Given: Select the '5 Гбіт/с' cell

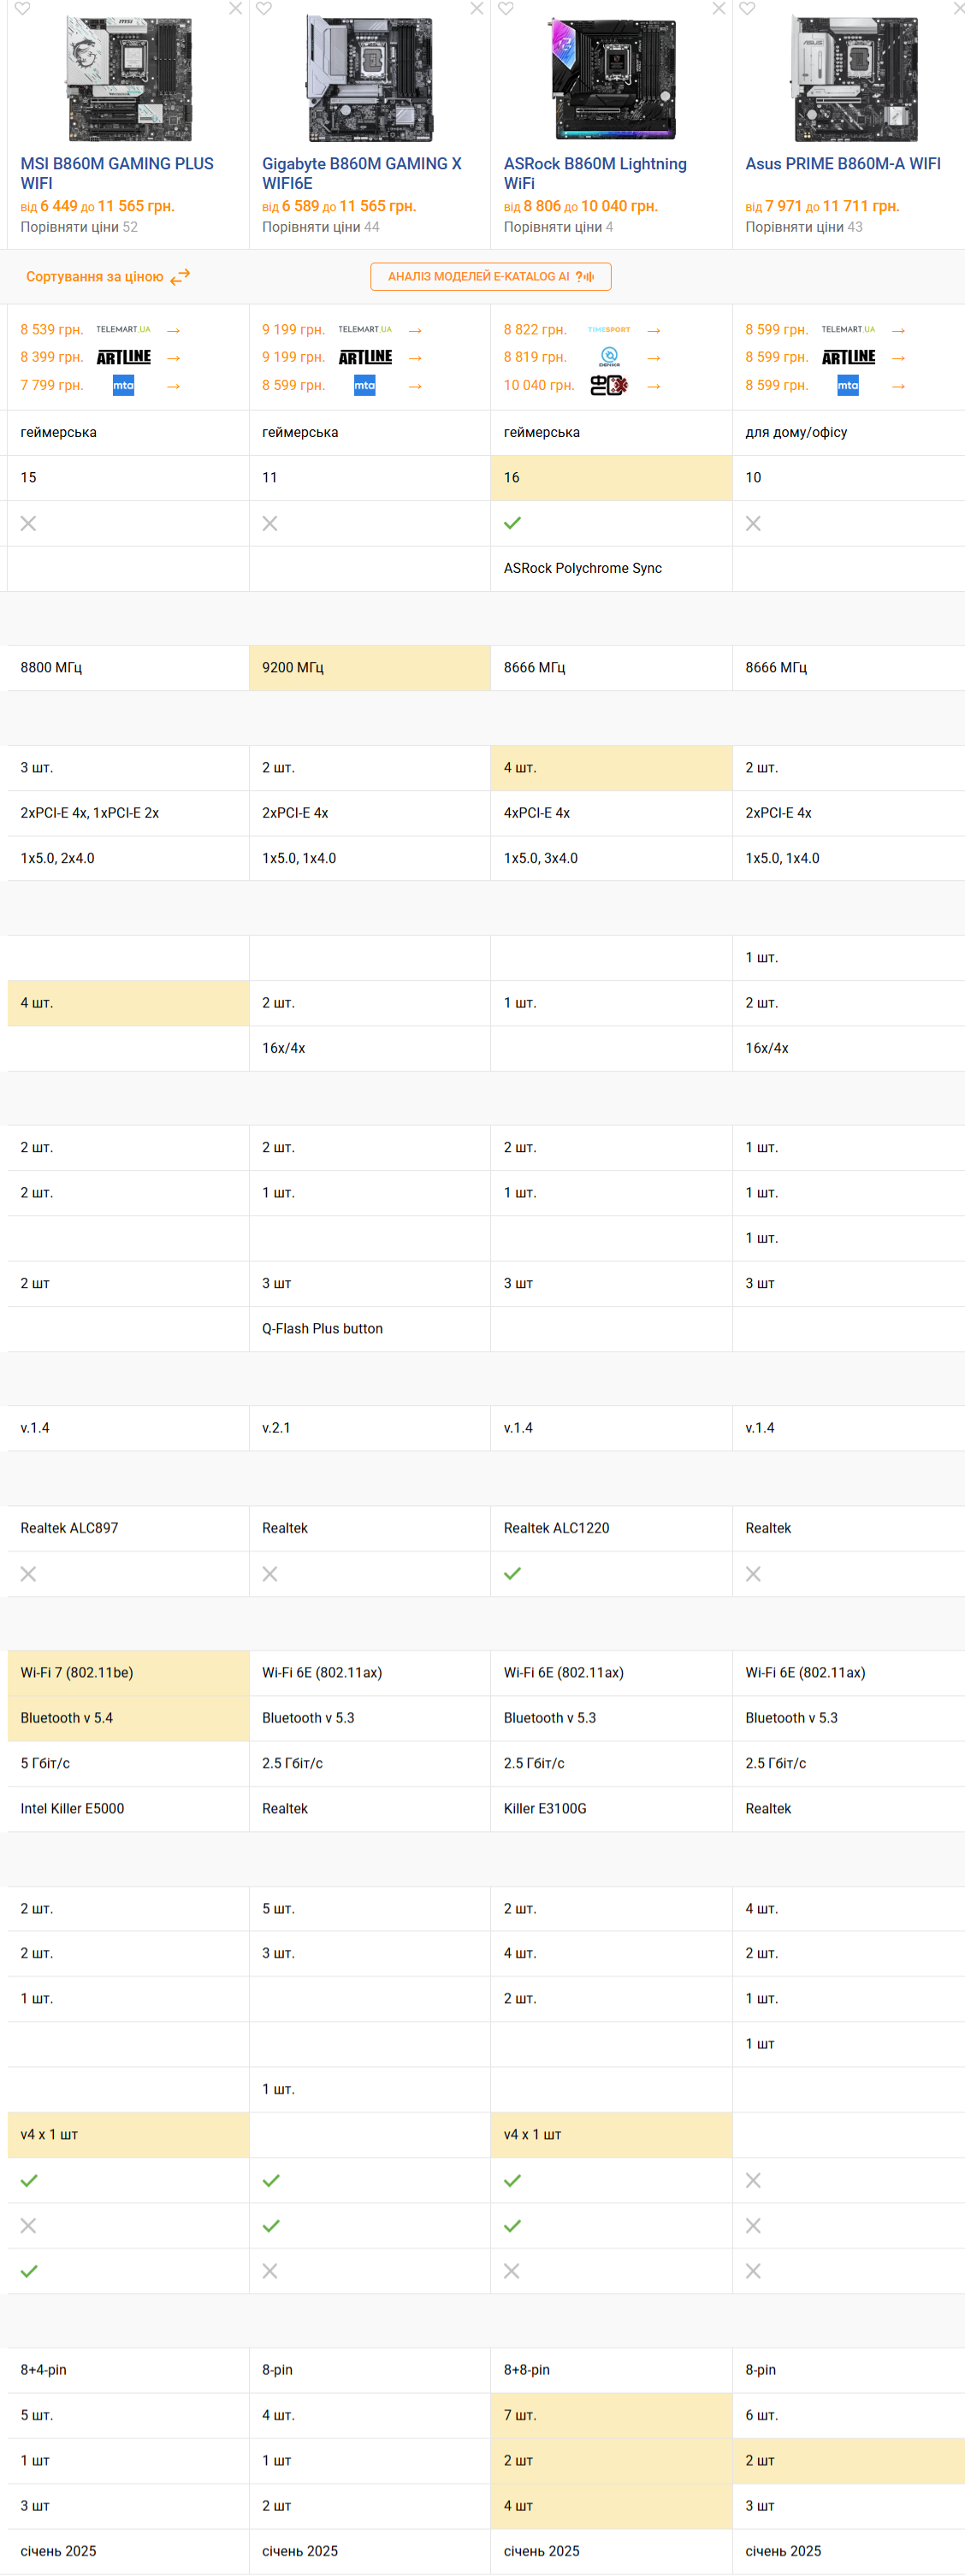Looking at the screenshot, I should pos(128,1763).
